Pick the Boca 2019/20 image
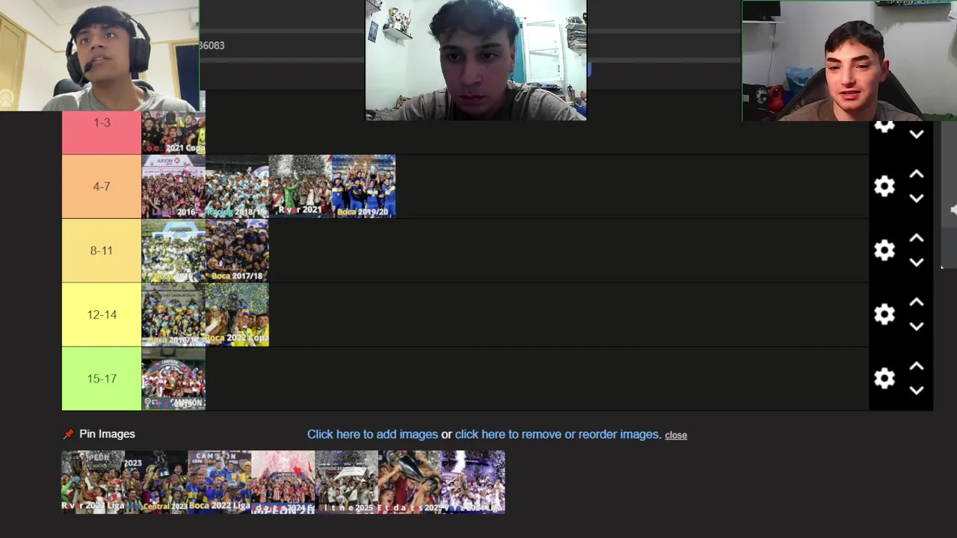This screenshot has height=538, width=957. [363, 186]
